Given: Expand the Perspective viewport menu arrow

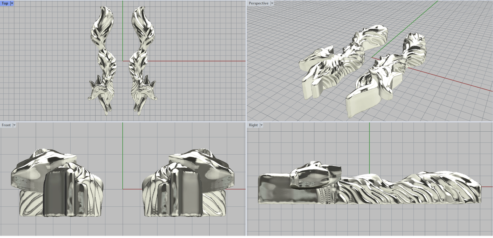Looking at the screenshot, I should (272, 3).
